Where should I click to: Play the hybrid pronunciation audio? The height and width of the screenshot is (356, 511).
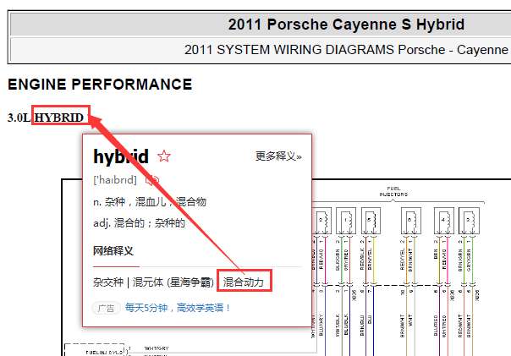click(152, 180)
